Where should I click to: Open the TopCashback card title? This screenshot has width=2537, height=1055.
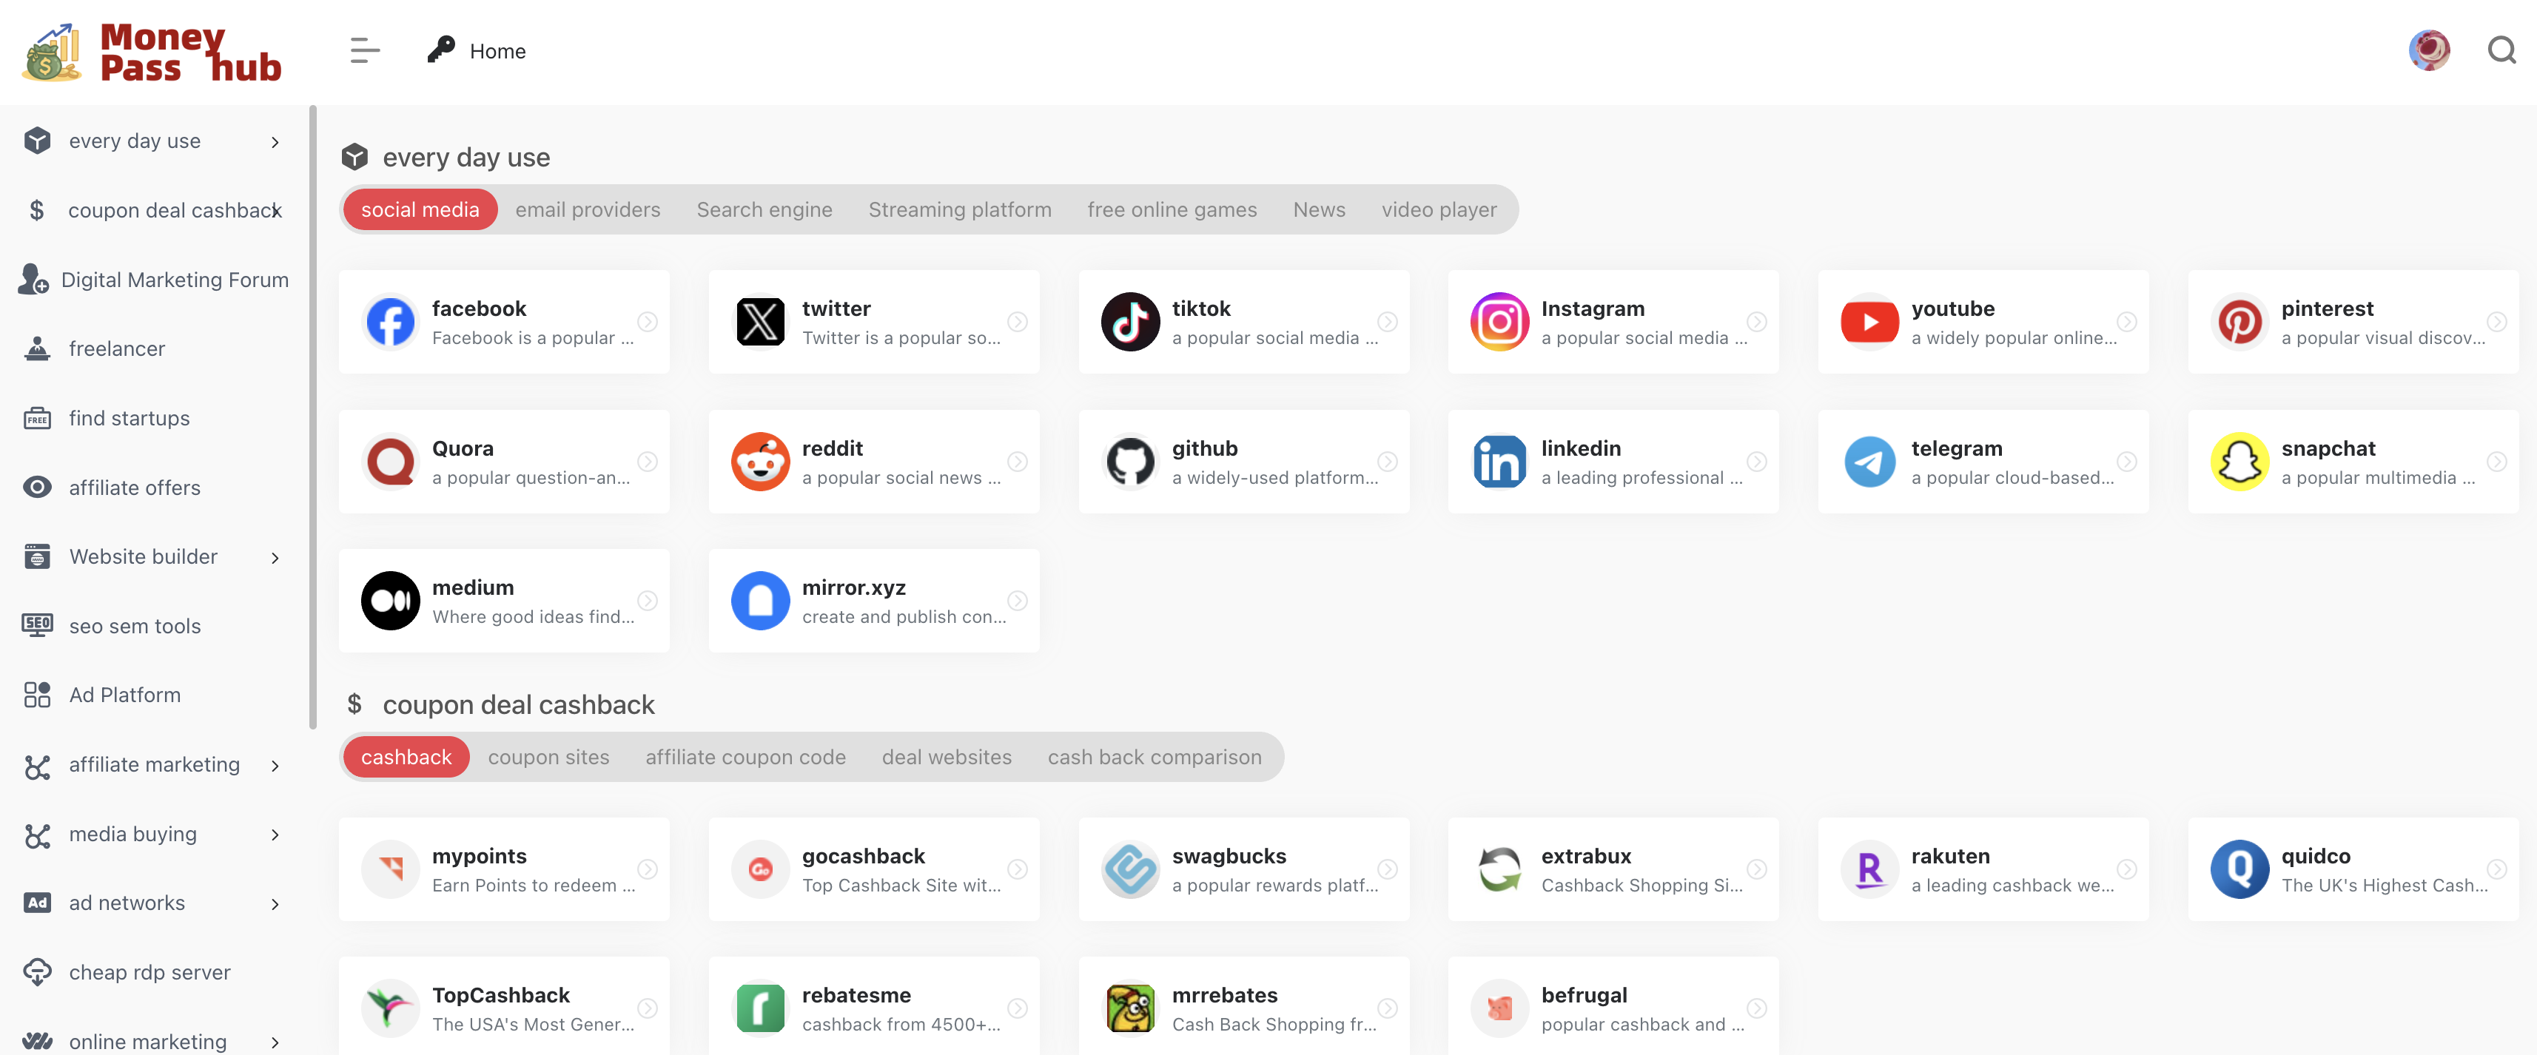pos(501,995)
